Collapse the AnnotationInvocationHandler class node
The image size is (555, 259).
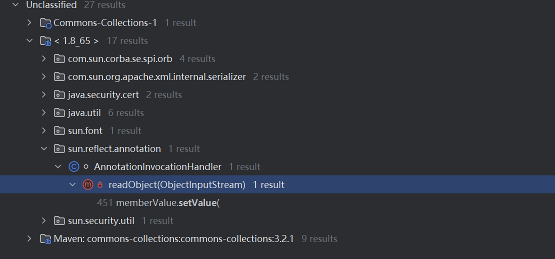58,166
